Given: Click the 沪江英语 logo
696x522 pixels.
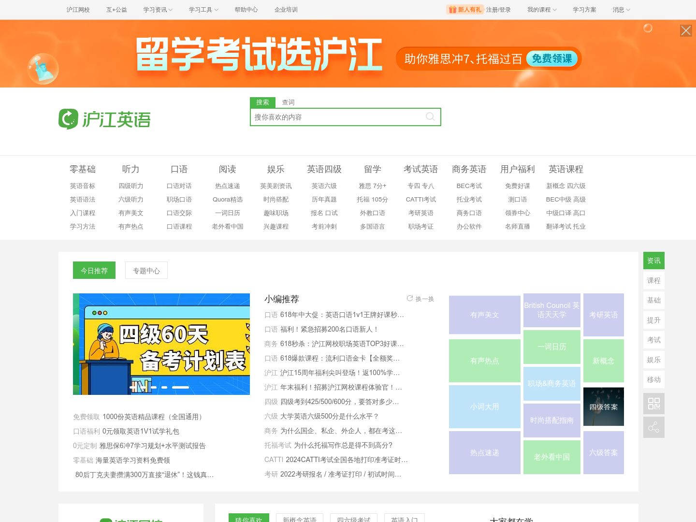Looking at the screenshot, I should [105, 119].
